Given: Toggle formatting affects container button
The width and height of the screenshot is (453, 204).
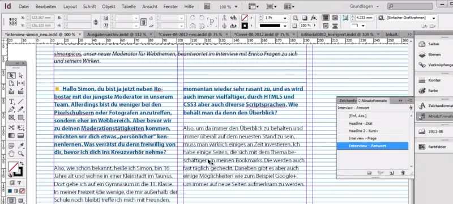Looking at the screenshot, I should (x=12, y=183).
